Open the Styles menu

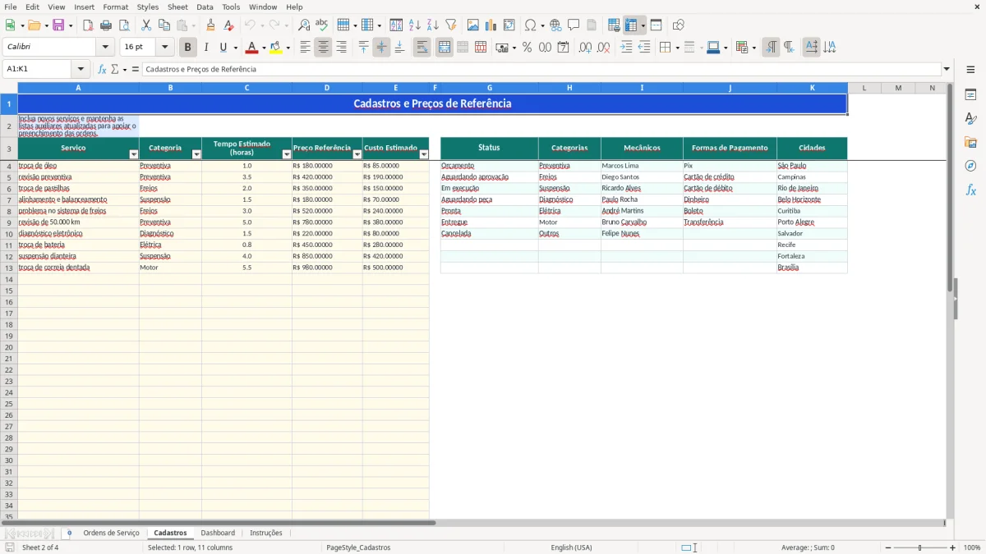pos(148,7)
